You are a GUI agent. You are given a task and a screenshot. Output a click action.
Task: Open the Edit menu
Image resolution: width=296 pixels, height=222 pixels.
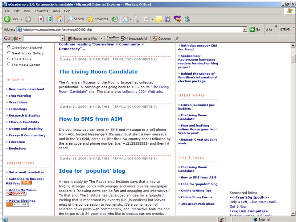(17, 11)
